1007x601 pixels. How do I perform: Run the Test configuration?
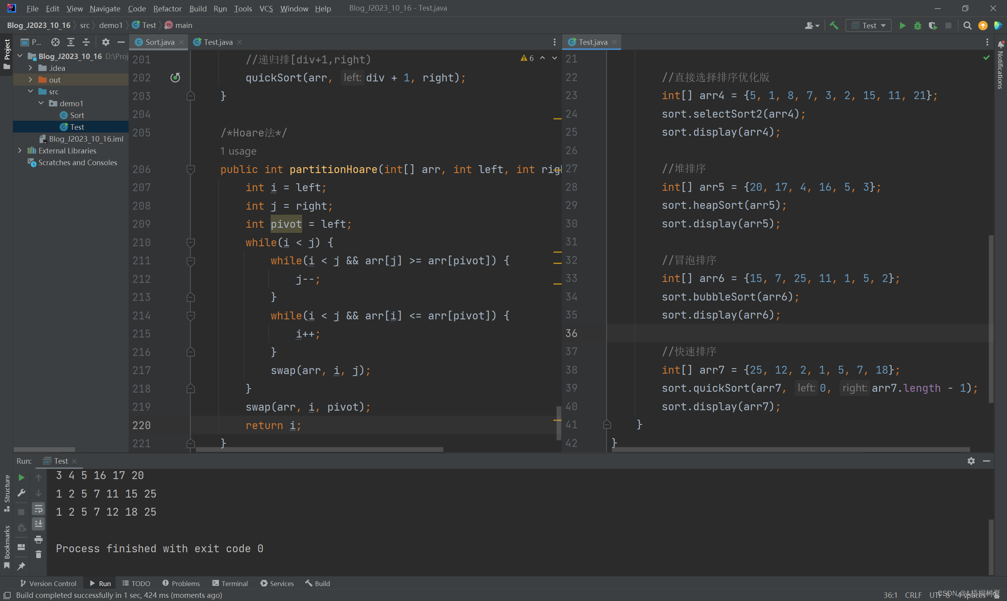(x=902, y=26)
